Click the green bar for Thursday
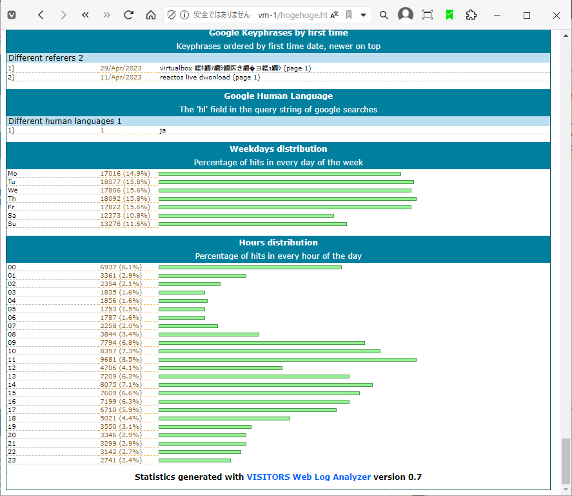 (288, 199)
